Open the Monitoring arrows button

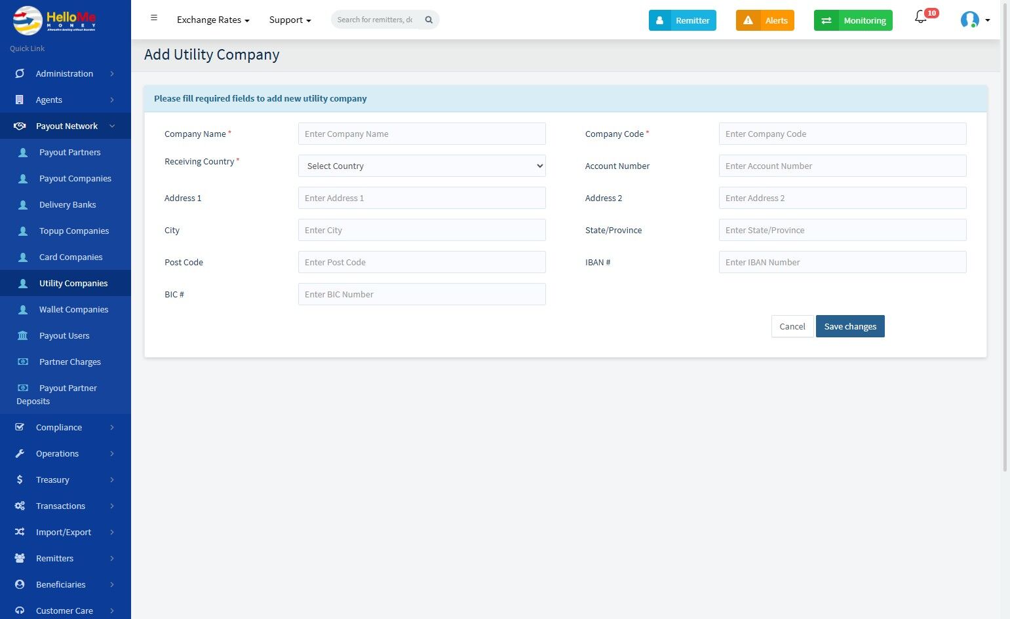point(853,20)
